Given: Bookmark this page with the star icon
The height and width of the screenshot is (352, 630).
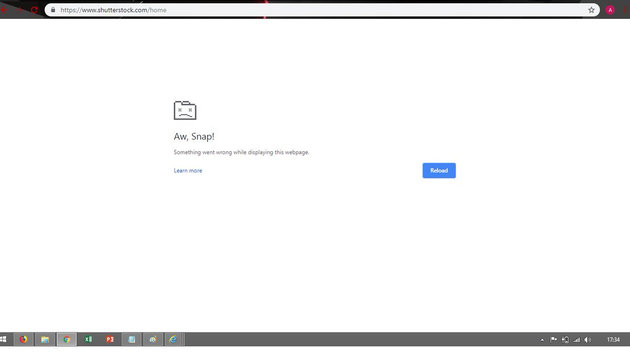Looking at the screenshot, I should point(591,10).
